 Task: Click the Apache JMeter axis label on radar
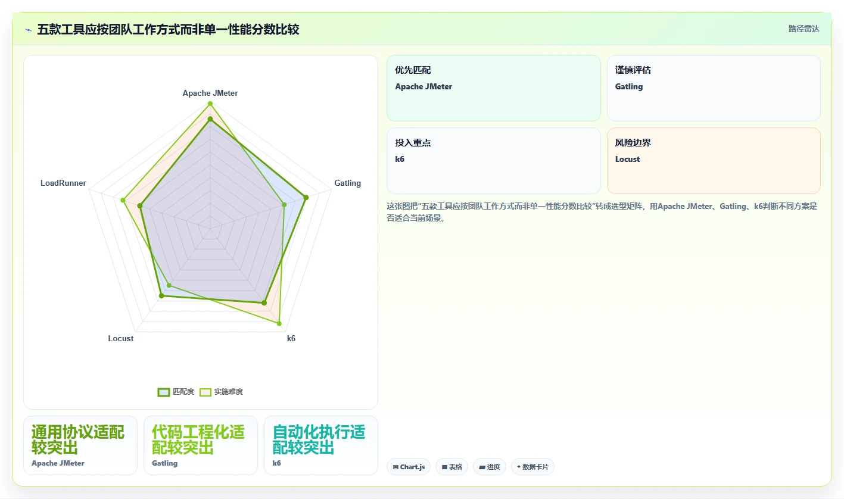pyautogui.click(x=210, y=93)
